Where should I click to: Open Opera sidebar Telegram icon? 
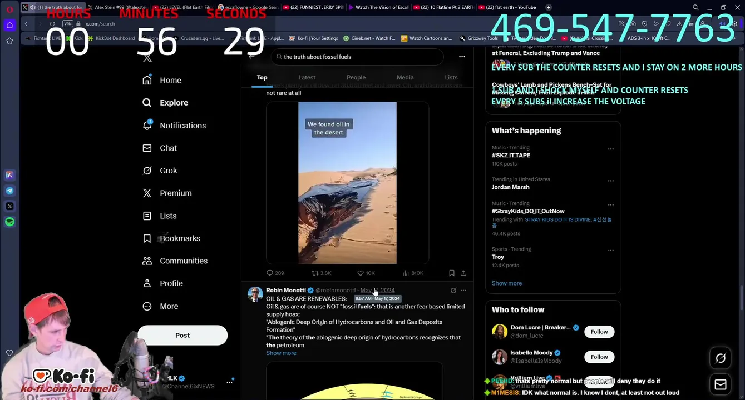(9, 191)
